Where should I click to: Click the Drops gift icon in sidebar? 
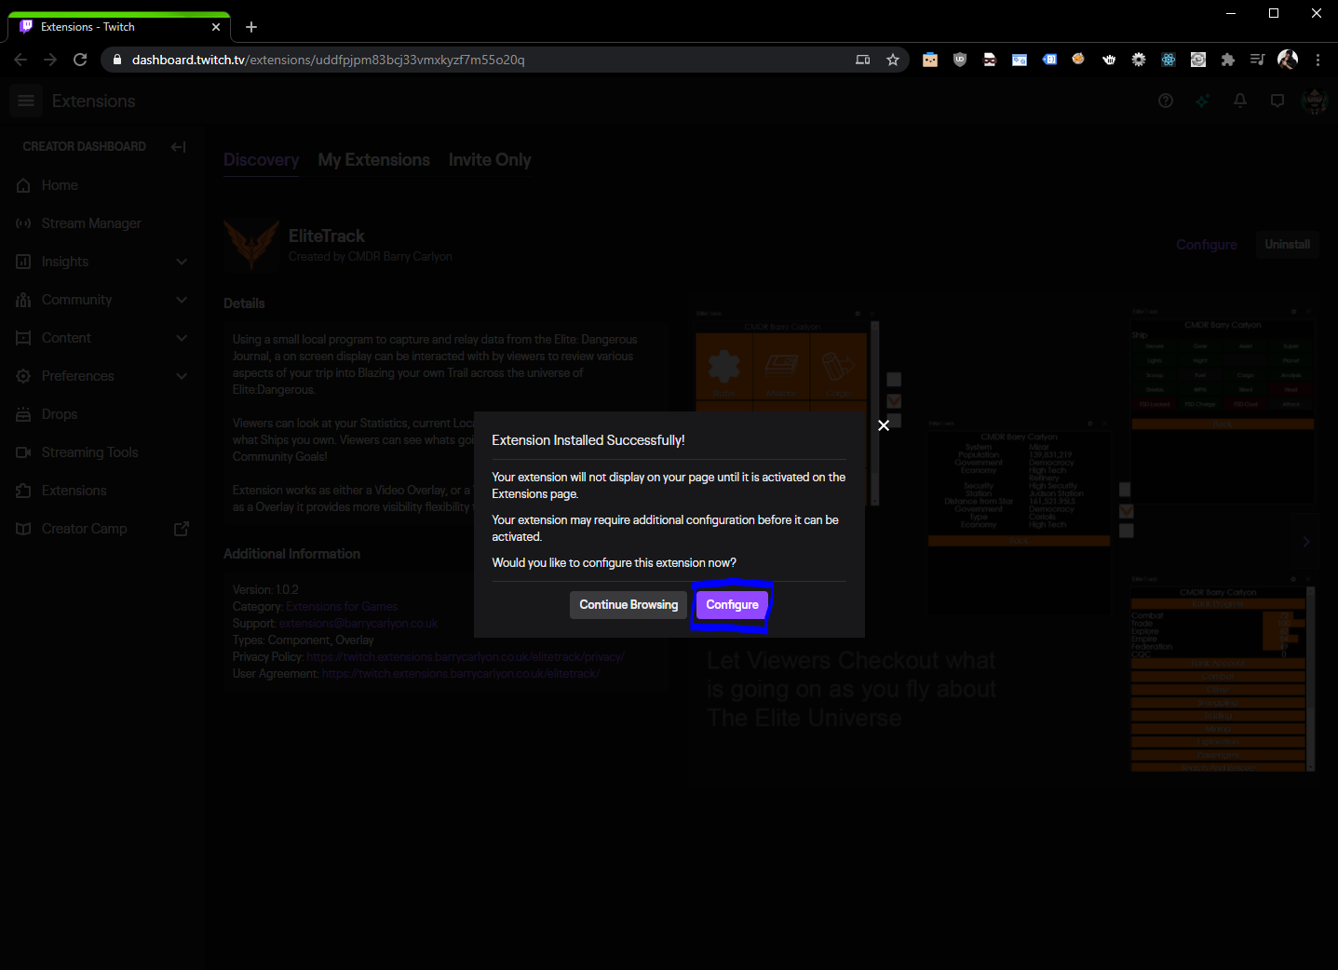23,414
